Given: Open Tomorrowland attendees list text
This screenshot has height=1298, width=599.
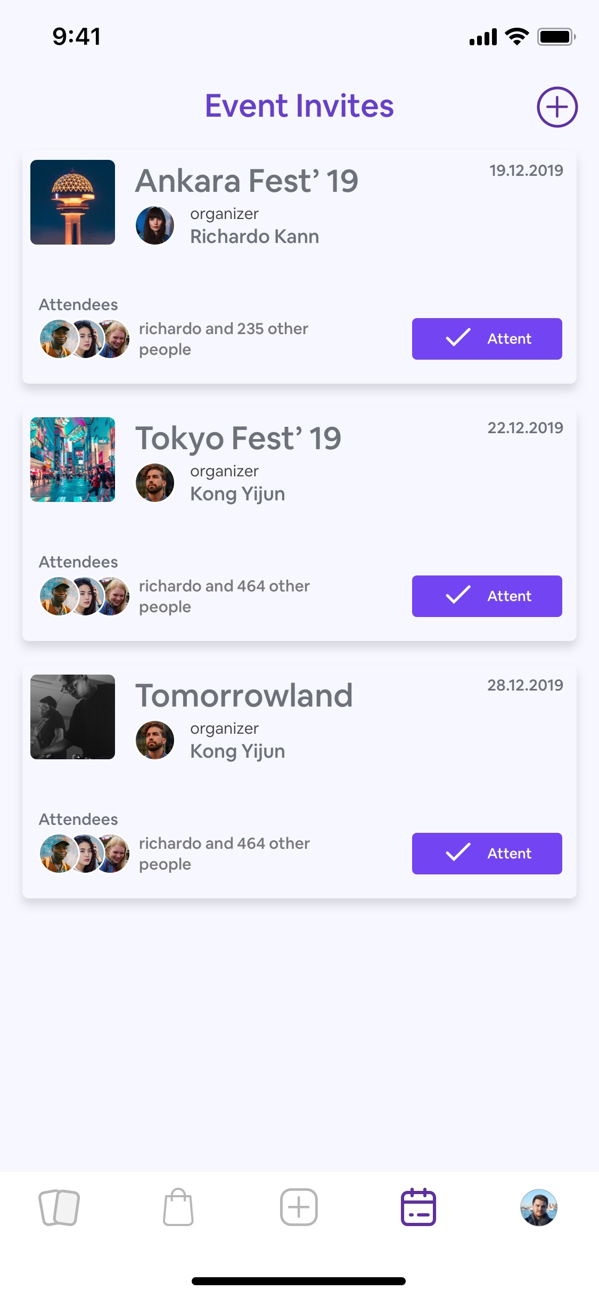Looking at the screenshot, I should [x=224, y=854].
